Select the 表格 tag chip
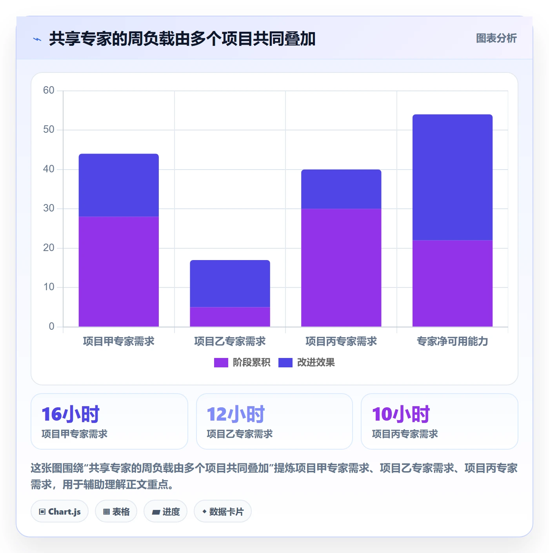The image size is (549, 553). coord(116,511)
